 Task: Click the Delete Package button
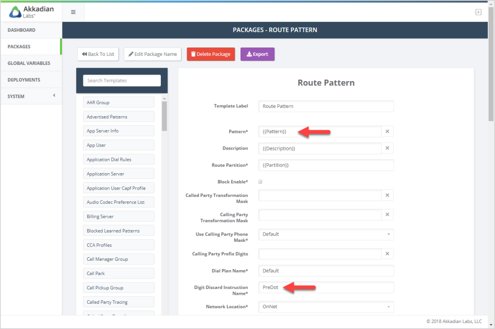click(x=211, y=54)
